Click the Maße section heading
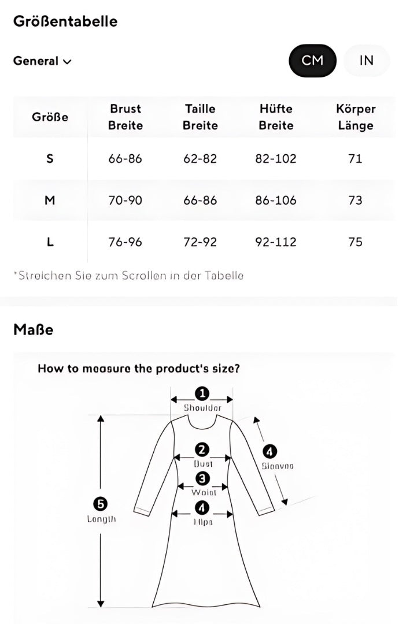The width and height of the screenshot is (410, 624). (x=33, y=330)
